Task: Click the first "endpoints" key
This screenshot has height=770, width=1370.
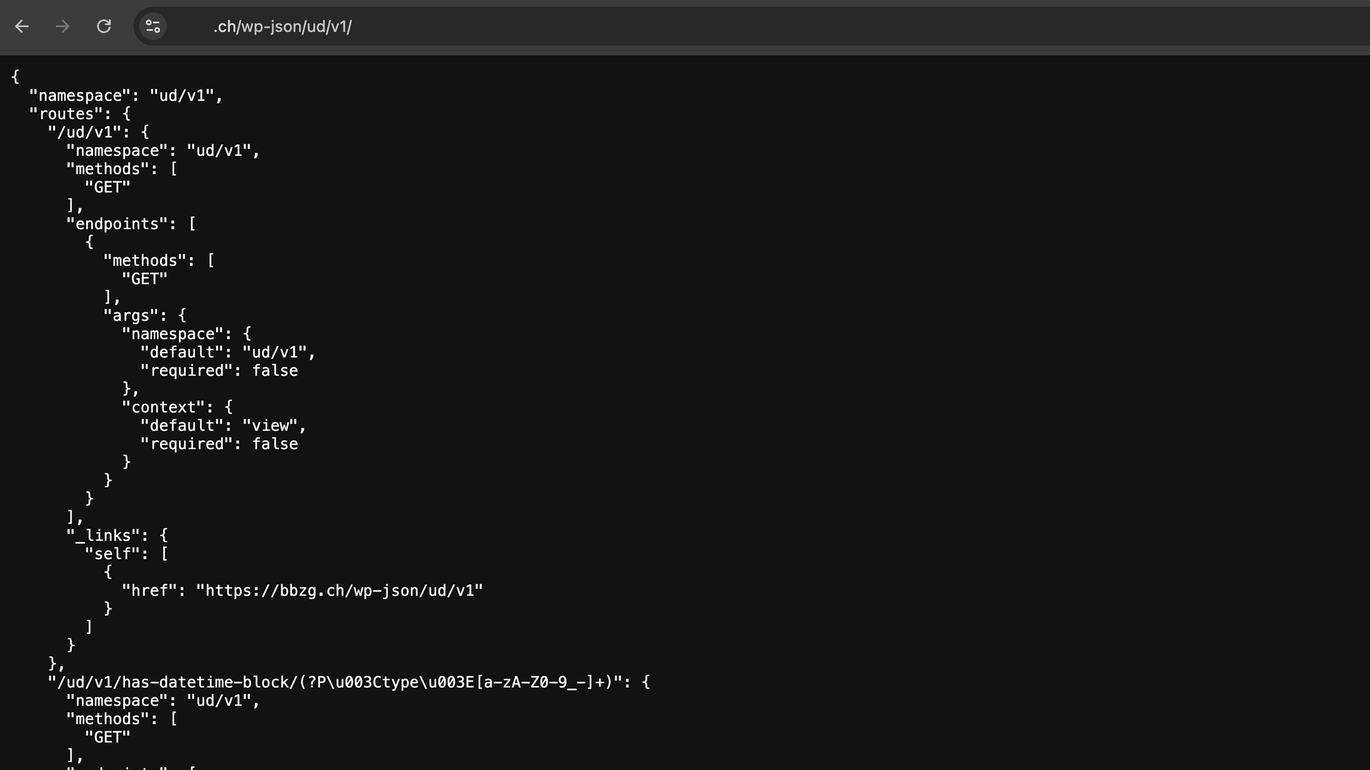Action: click(117, 224)
